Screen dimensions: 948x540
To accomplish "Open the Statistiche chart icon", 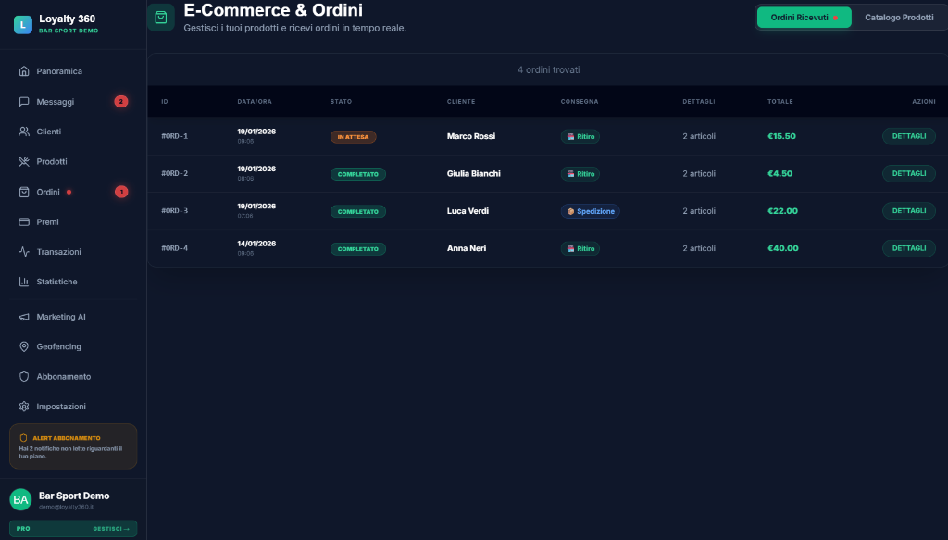I will [x=22, y=282].
